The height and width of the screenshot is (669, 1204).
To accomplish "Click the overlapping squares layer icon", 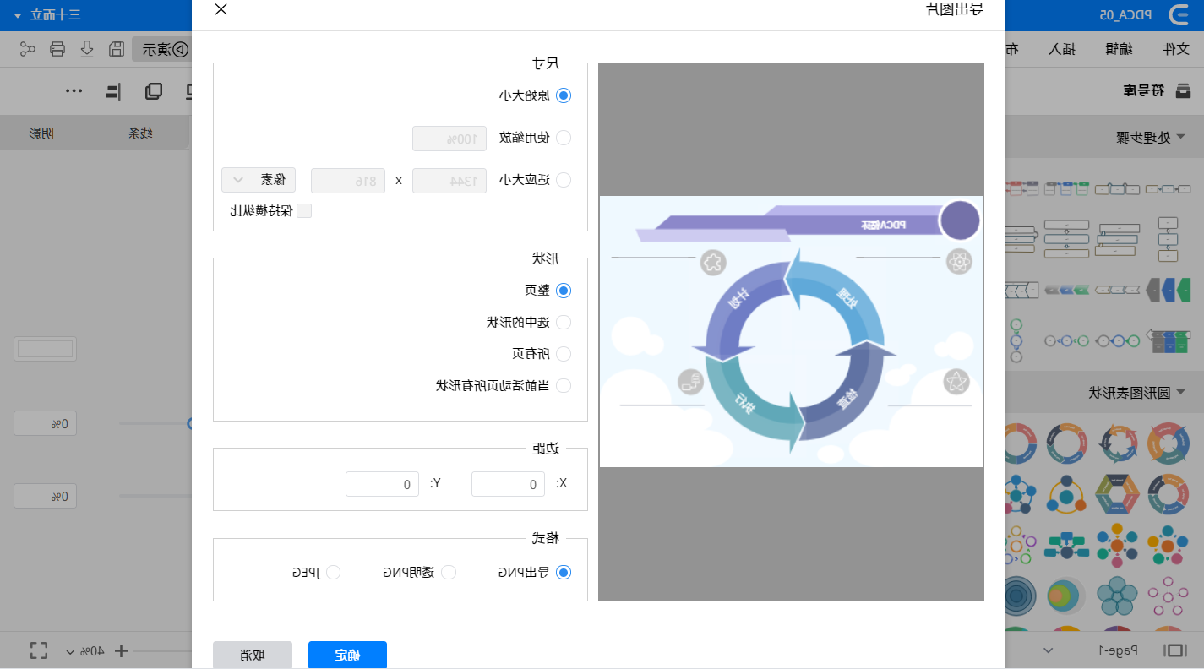I will 154,91.
